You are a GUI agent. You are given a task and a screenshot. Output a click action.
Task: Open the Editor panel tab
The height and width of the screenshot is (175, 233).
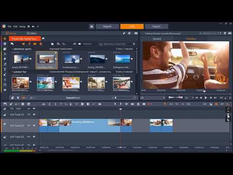pyautogui.click(x=32, y=33)
